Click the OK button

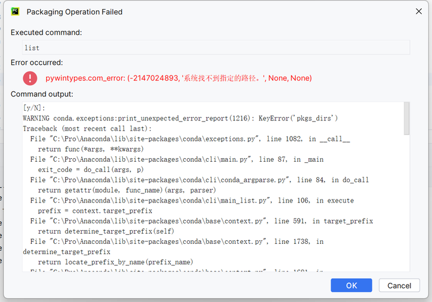pyautogui.click(x=351, y=285)
